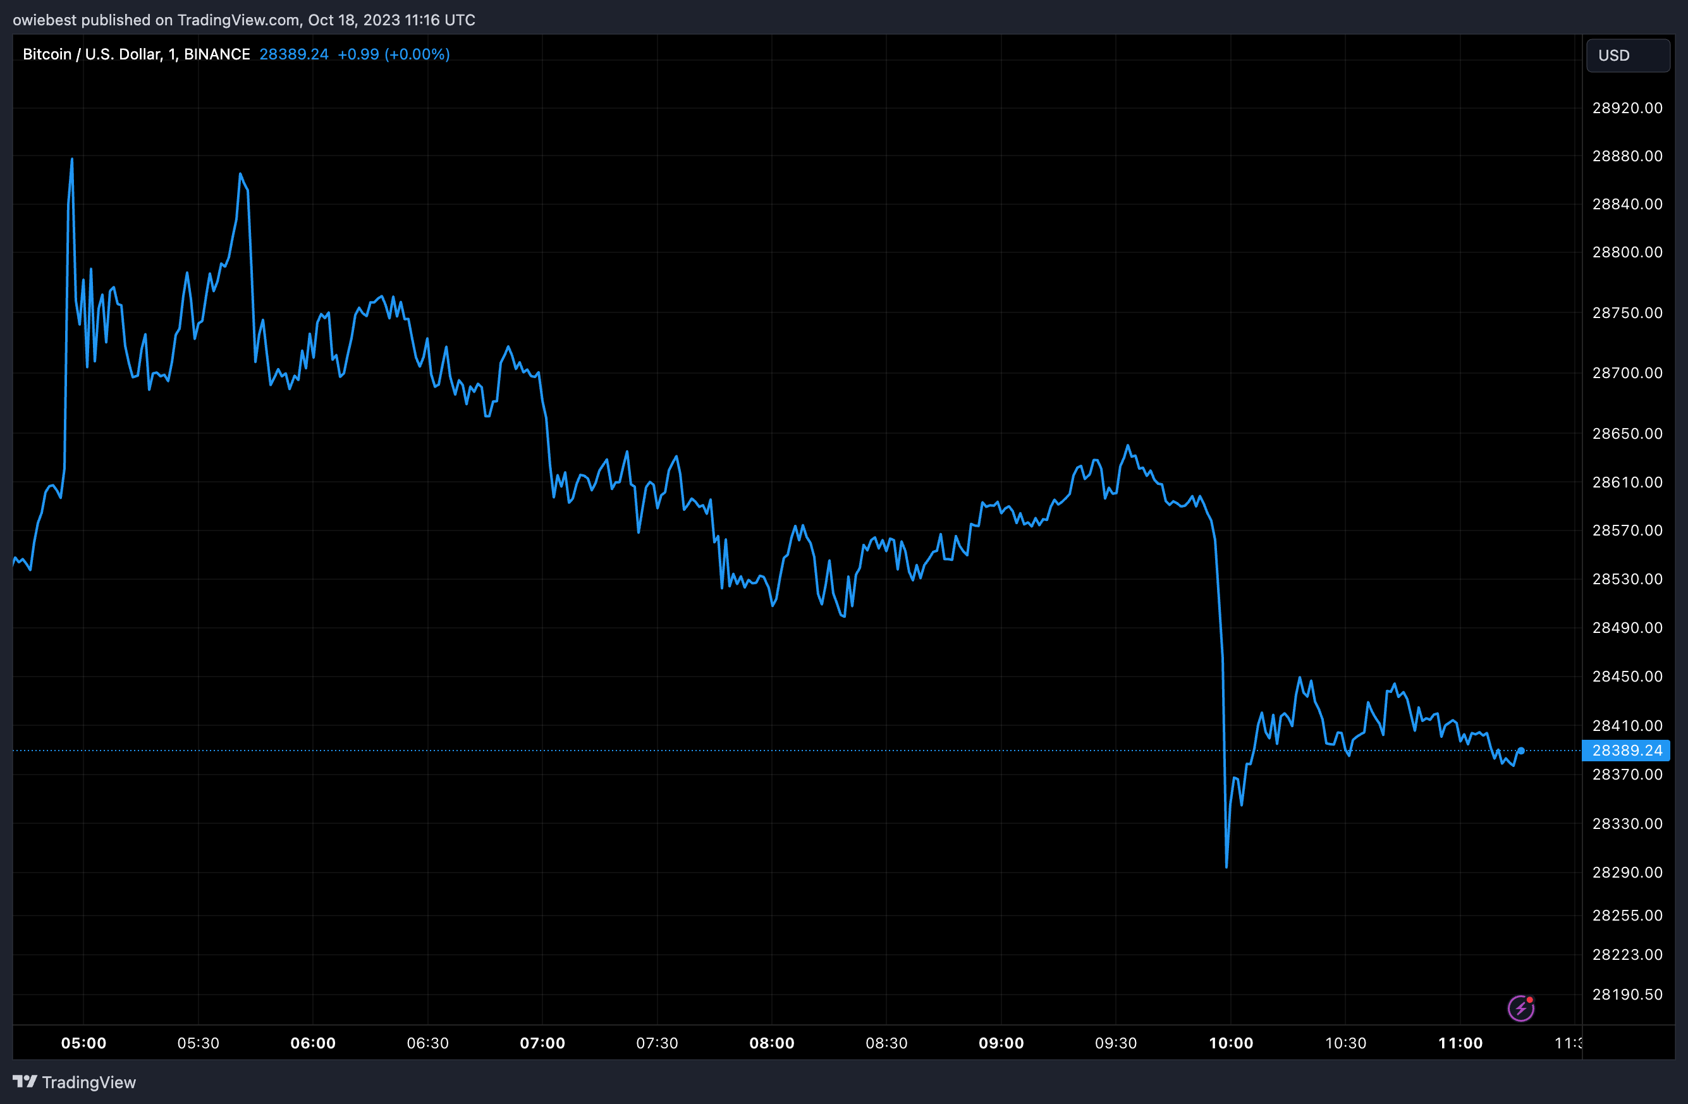This screenshot has height=1104, width=1688.
Task: Click the 28750.00 price axis label
Action: (x=1627, y=312)
